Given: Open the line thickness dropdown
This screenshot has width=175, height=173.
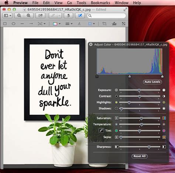Looking at the screenshot, I should point(69,24).
